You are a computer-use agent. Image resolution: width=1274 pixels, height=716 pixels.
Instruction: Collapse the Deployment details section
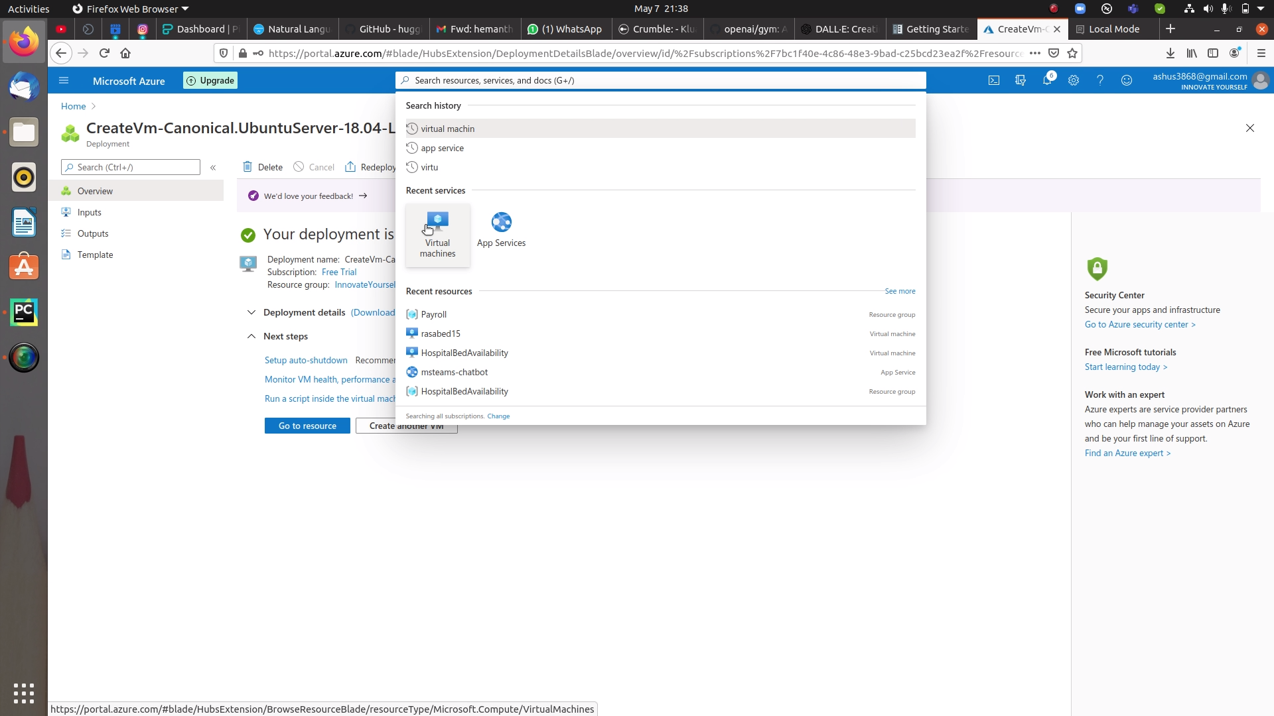point(252,312)
